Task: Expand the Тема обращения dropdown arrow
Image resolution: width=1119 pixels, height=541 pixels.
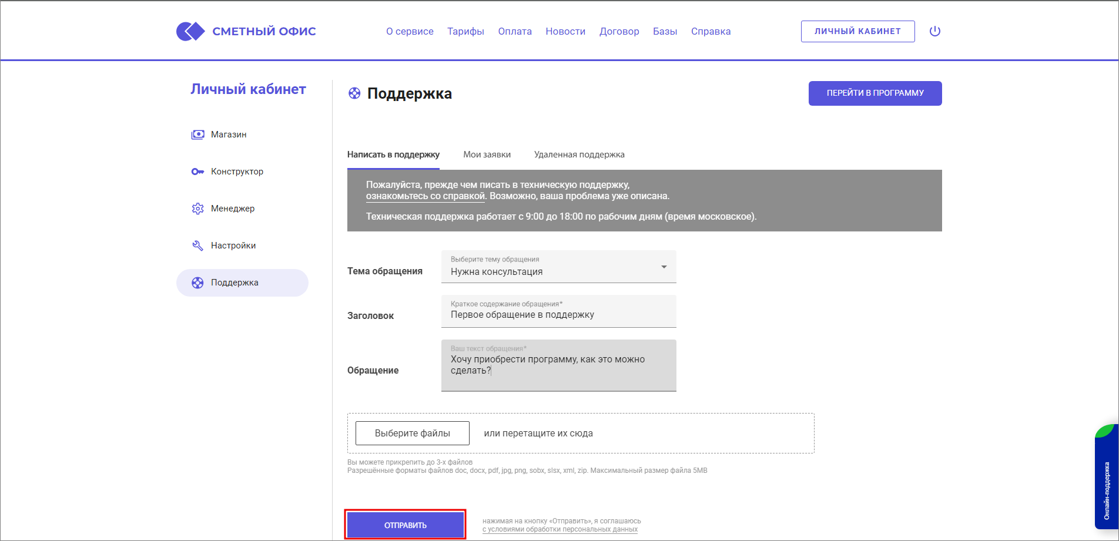Action: pos(664,267)
